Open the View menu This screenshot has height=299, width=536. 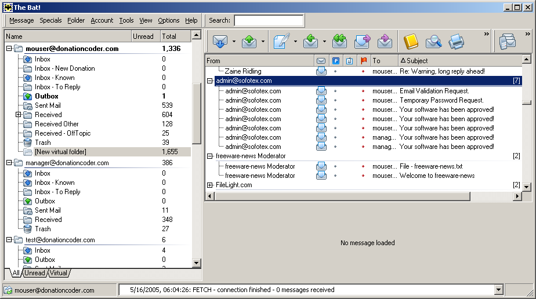[x=146, y=20]
